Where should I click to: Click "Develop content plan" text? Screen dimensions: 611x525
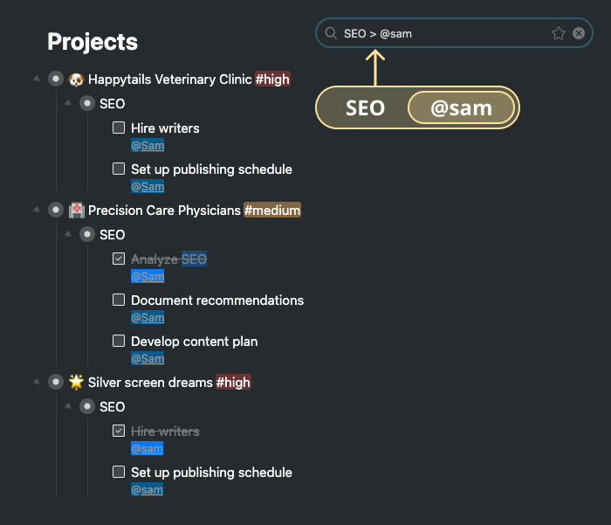point(195,342)
